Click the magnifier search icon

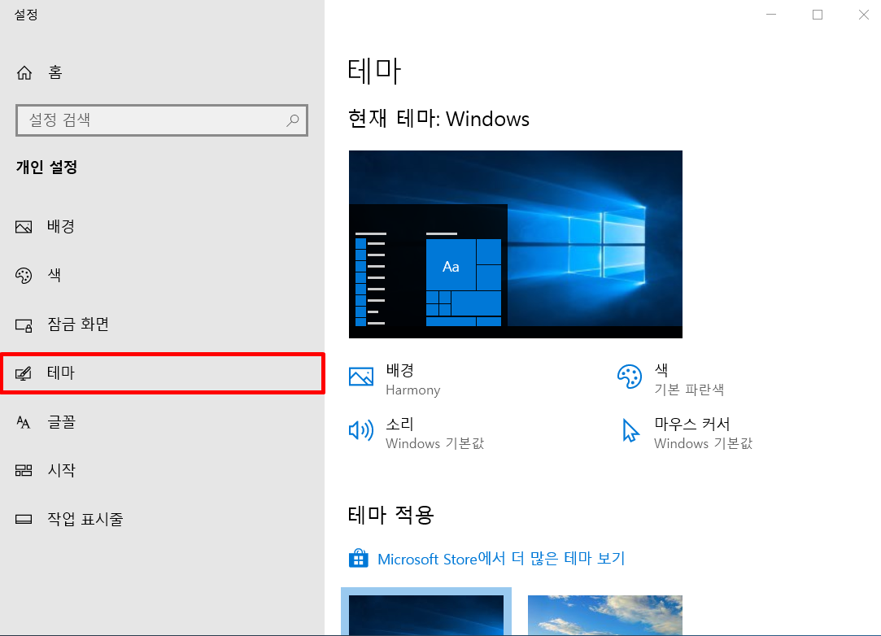tap(293, 120)
